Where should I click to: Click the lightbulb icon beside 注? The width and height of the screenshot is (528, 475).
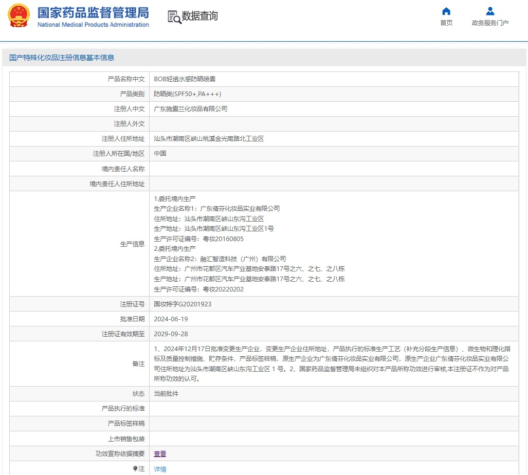pyautogui.click(x=136, y=469)
